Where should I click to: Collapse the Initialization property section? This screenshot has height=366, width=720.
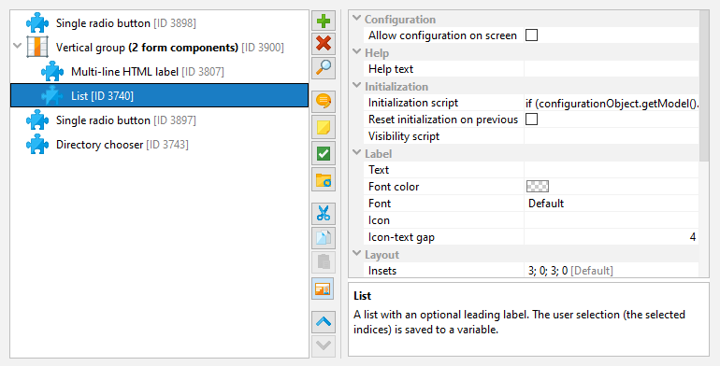pos(356,86)
